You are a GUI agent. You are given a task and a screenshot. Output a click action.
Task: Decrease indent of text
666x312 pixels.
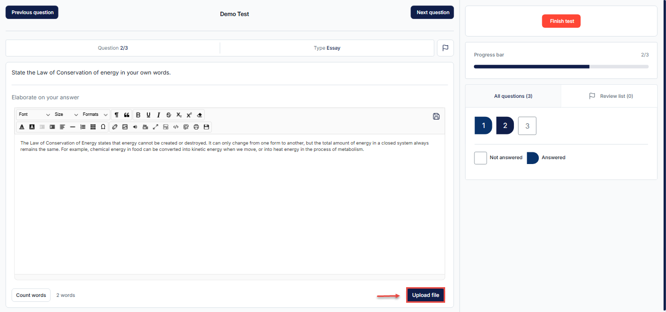tap(42, 127)
